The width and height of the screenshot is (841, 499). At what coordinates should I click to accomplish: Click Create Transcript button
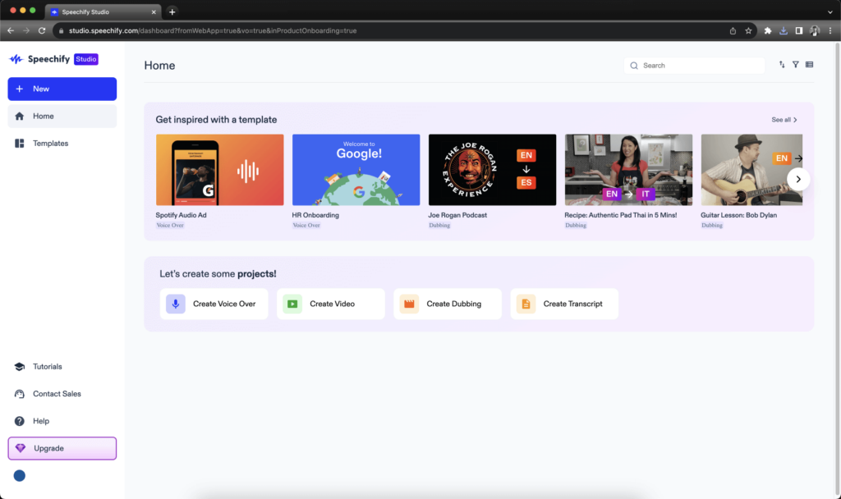tap(565, 304)
